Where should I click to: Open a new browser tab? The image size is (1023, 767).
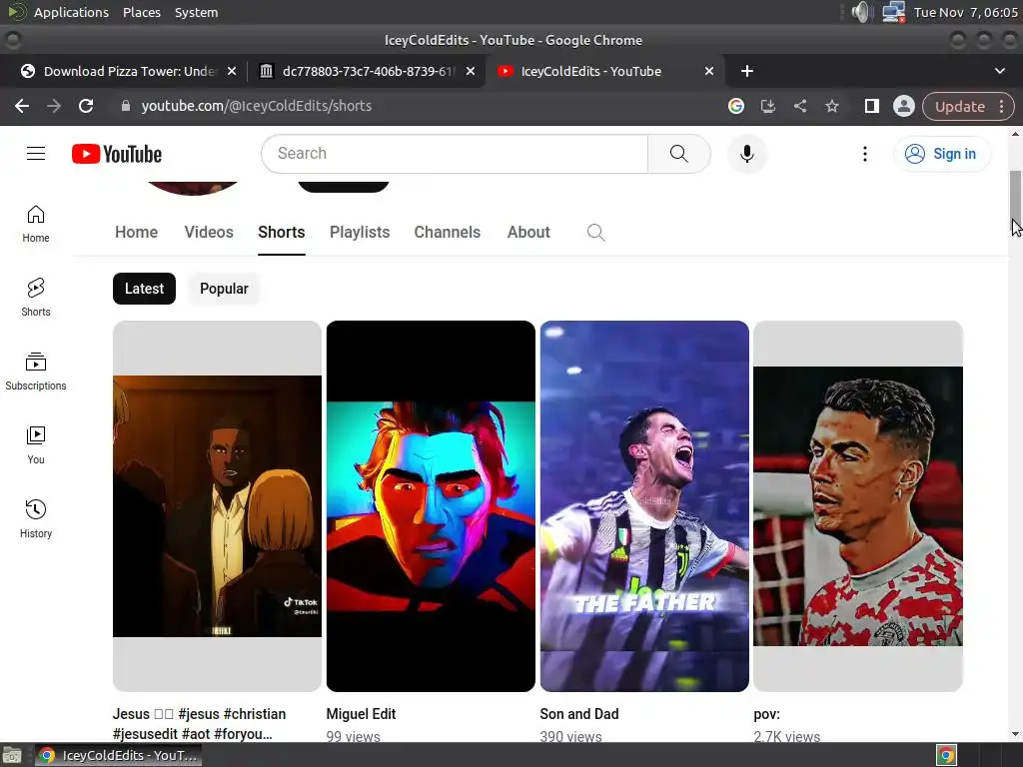click(x=747, y=71)
